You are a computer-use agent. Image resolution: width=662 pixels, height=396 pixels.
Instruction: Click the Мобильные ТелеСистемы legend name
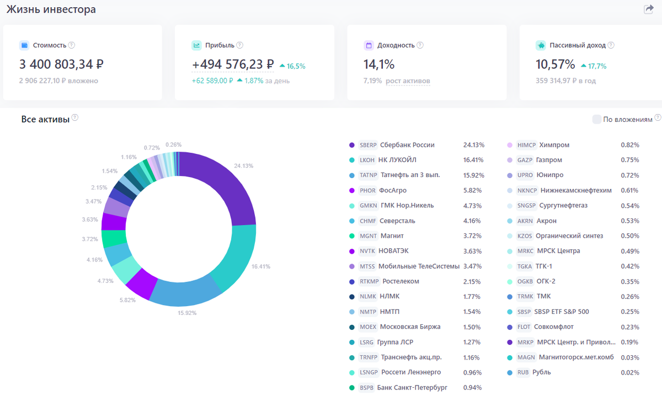(x=419, y=266)
